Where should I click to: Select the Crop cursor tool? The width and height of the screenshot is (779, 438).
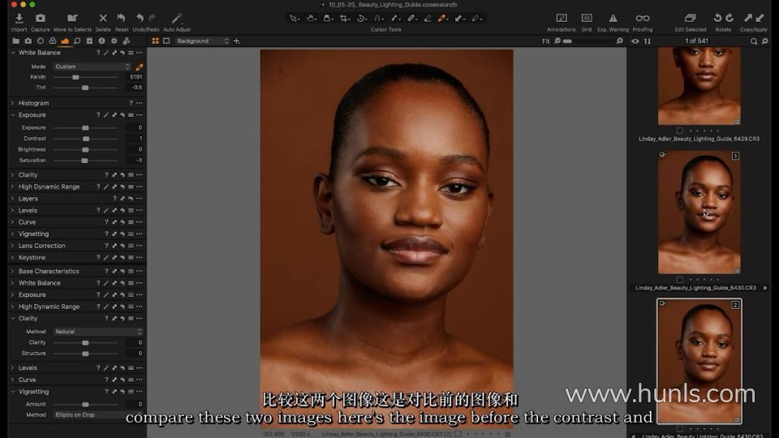click(344, 19)
